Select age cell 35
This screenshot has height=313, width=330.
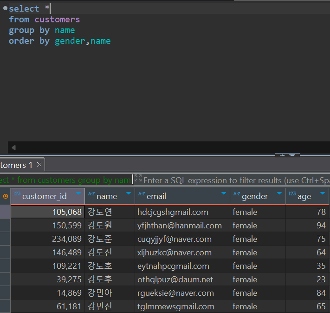click(x=307, y=266)
